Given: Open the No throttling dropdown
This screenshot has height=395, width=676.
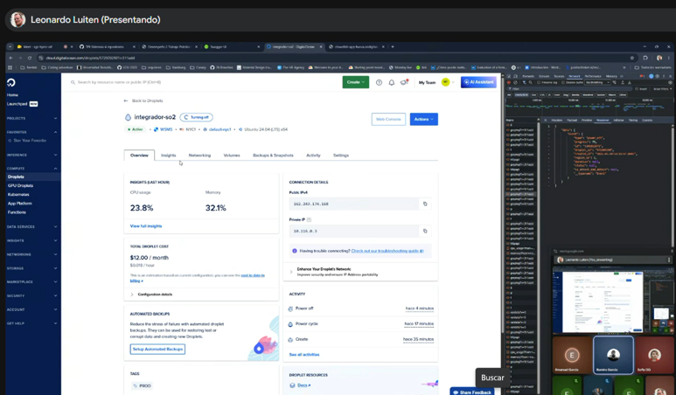Looking at the screenshot, I should click(x=597, y=82).
